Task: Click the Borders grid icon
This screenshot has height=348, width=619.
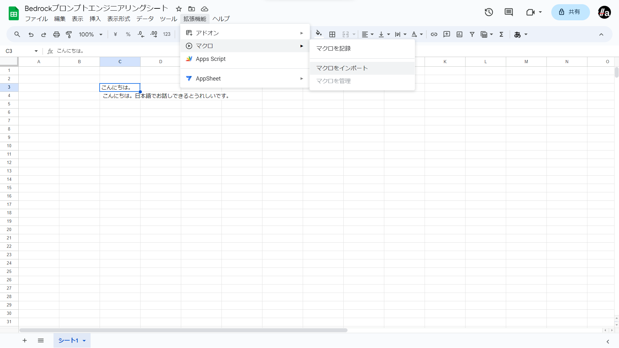Action: click(x=332, y=34)
